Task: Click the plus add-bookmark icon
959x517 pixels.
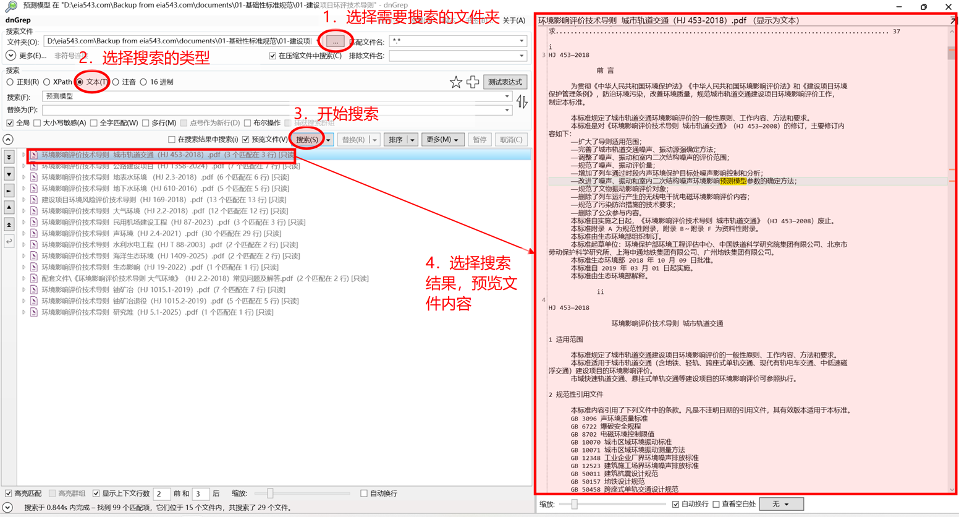Action: tap(473, 82)
